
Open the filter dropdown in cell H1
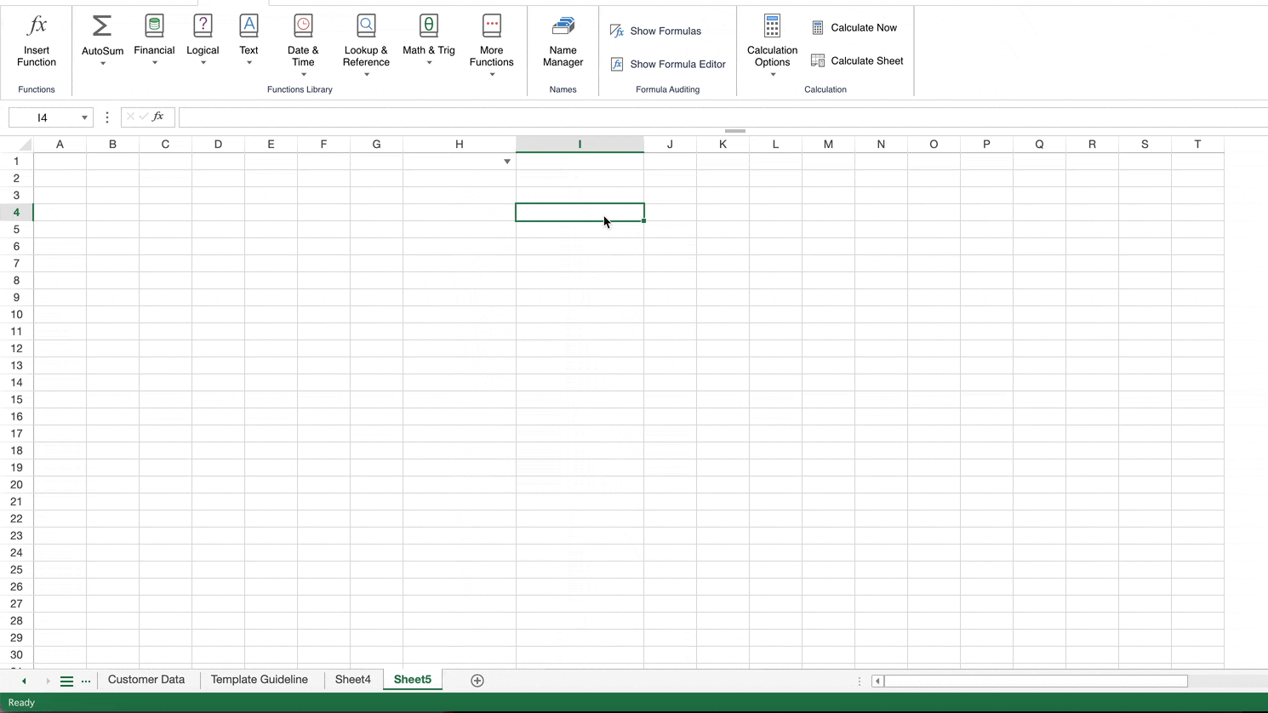pos(507,161)
